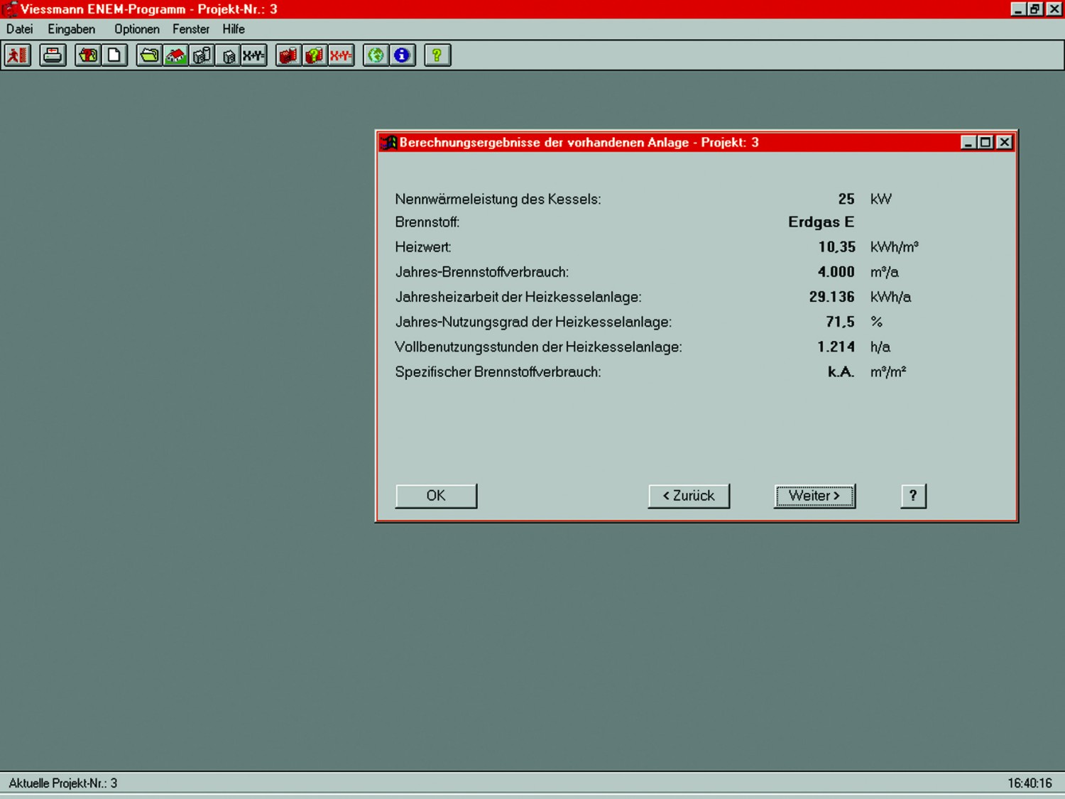This screenshot has width=1065, height=799.
Task: Click the Vollbenutzungsstunden value 1.214
Action: click(836, 347)
